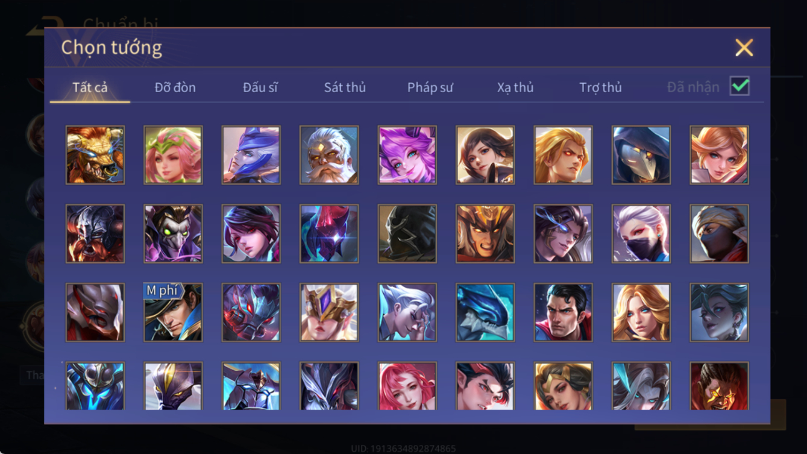Choose the purple-haired girl hero portrait
The image size is (807, 454).
pyautogui.click(x=407, y=155)
